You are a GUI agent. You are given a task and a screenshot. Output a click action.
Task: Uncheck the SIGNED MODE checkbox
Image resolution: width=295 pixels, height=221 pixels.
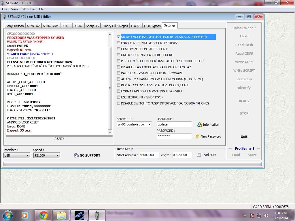(118, 37)
